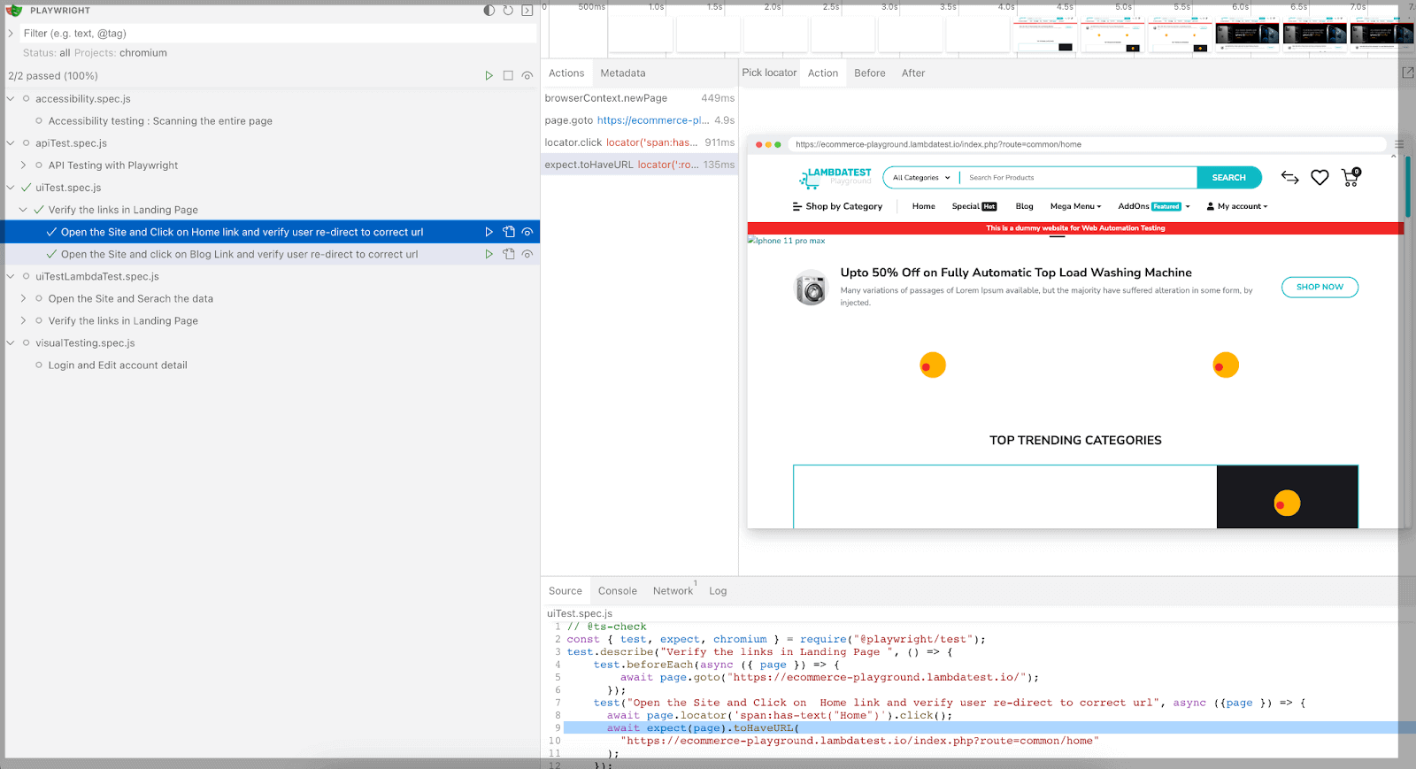Open the Log tab
The width and height of the screenshot is (1416, 769).
(x=718, y=591)
